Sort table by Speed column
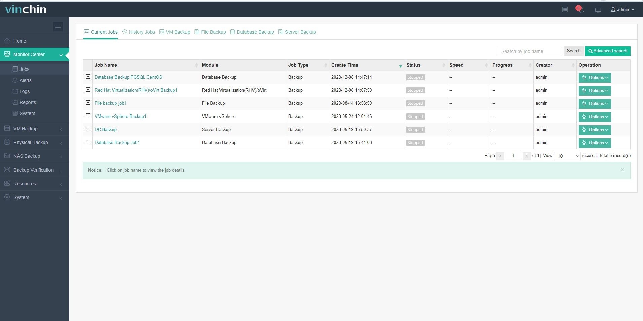 (469, 65)
